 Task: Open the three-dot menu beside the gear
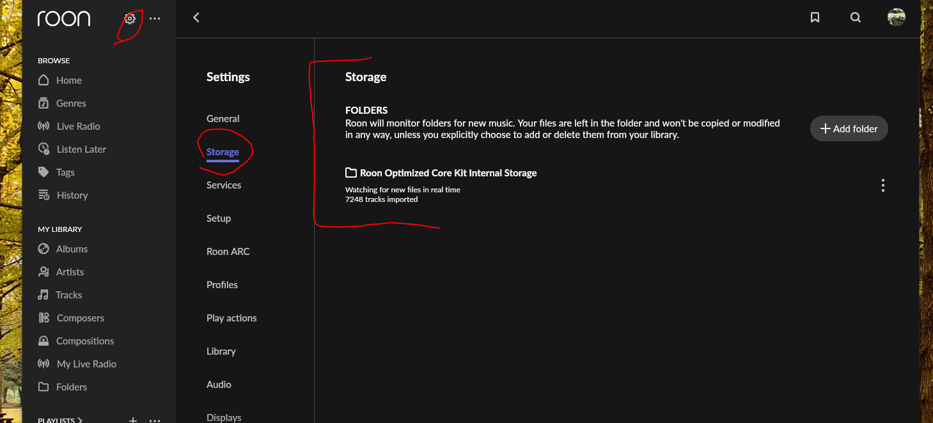point(155,19)
